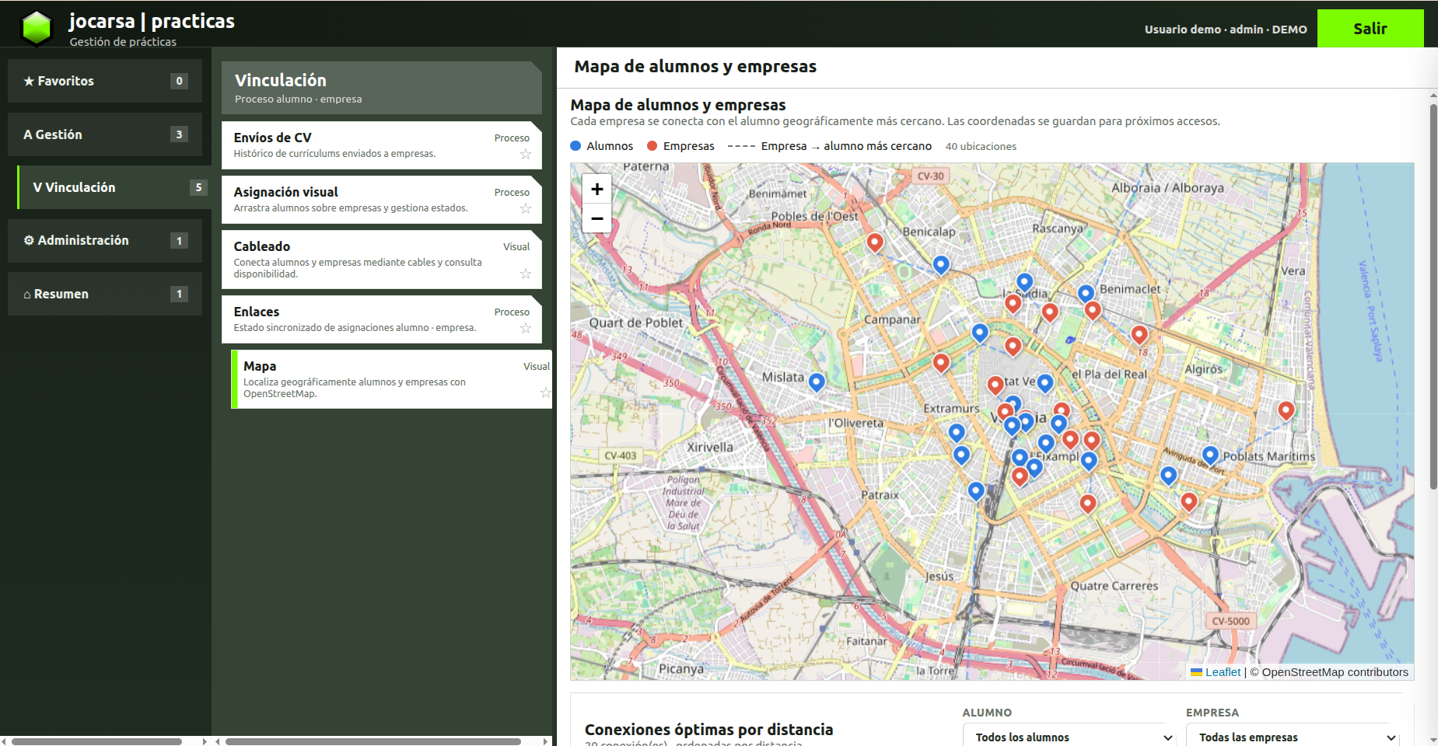This screenshot has height=746, width=1438.
Task: Click the vertical scrollbar of the main panel
Action: (x=1433, y=295)
